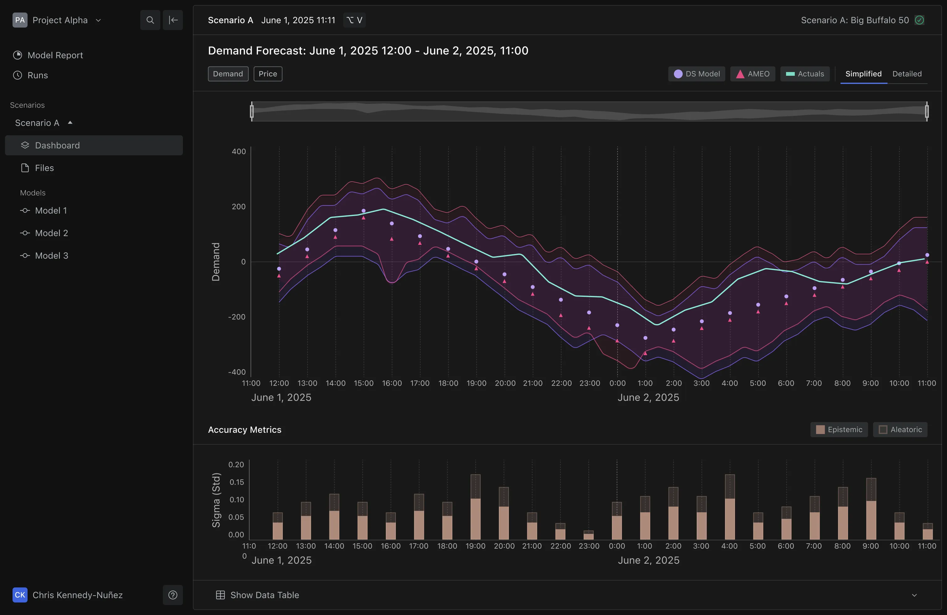Expand data table with chevron down
Viewport: 947px width, 615px height.
tap(914, 595)
